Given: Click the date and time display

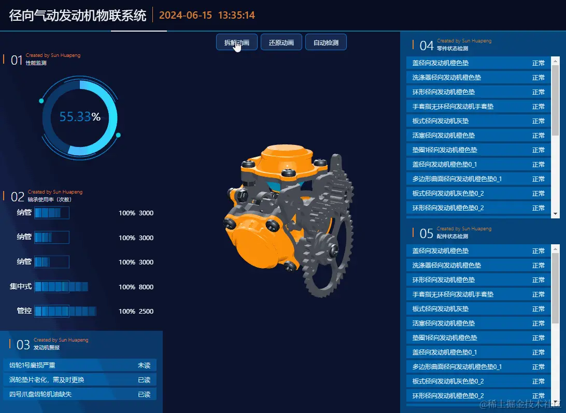Looking at the screenshot, I should 207,16.
